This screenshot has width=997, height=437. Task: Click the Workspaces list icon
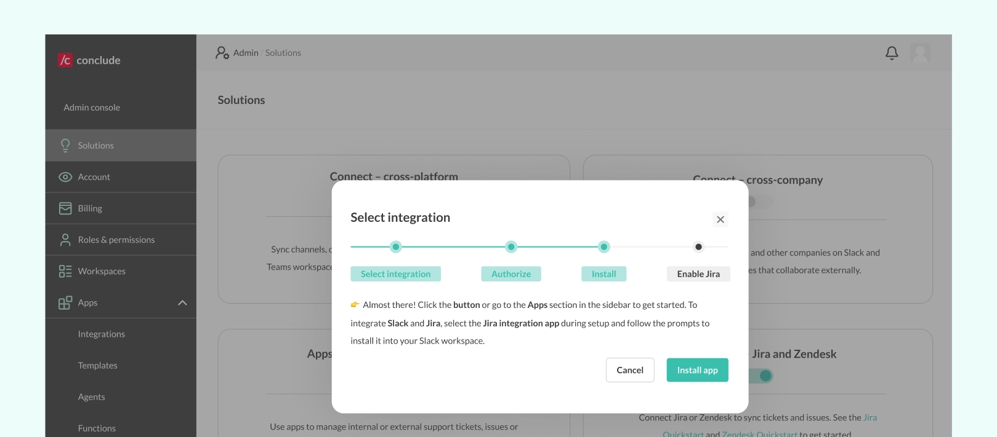tap(65, 271)
